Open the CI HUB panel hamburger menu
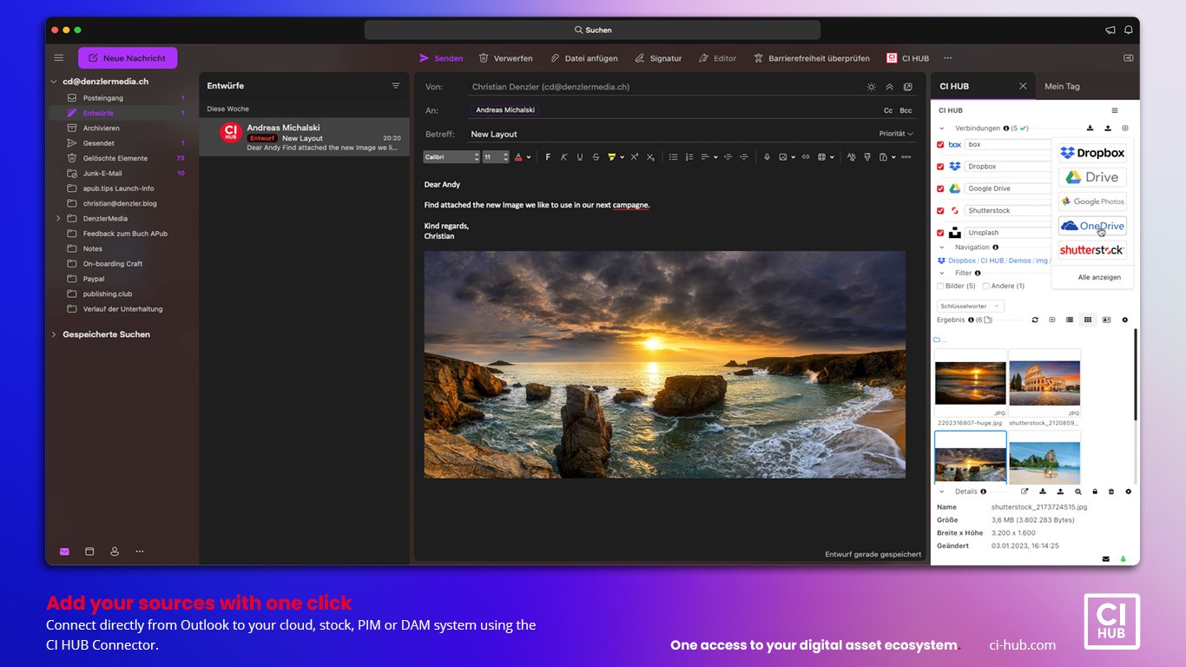The height and width of the screenshot is (667, 1186). (x=1115, y=110)
